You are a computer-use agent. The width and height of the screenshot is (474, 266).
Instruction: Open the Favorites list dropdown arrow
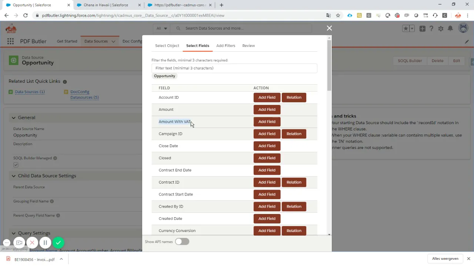(x=412, y=28)
